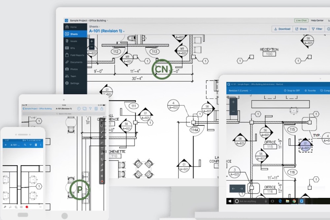330x220 pixels.
Task: Select Home in the sidebar menu
Action: [75, 27]
